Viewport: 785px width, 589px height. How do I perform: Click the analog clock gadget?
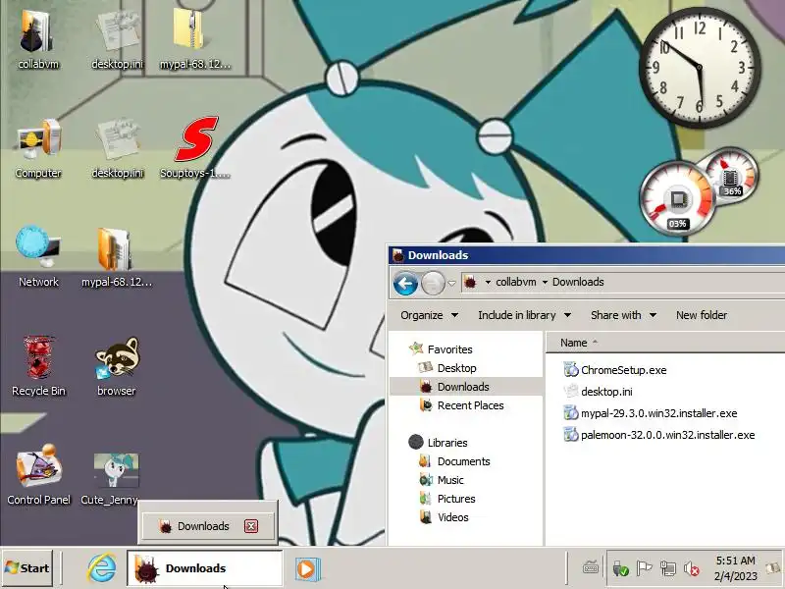point(700,68)
